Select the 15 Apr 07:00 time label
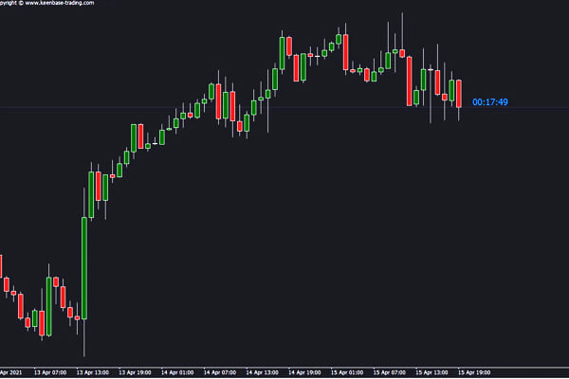This screenshot has height=379, width=569. 390,372
